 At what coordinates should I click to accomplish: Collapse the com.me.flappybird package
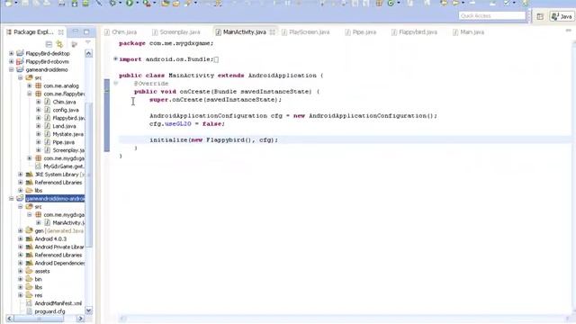pos(30,94)
